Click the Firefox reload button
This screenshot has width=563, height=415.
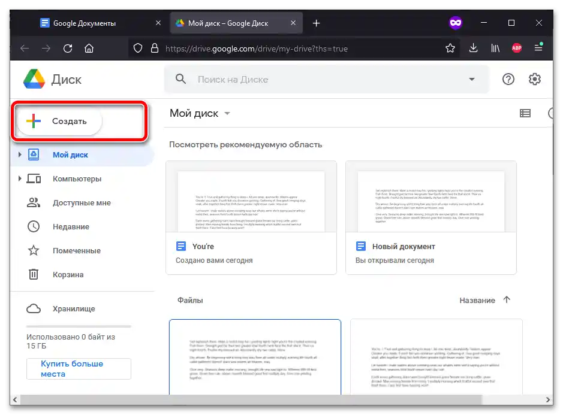(68, 49)
